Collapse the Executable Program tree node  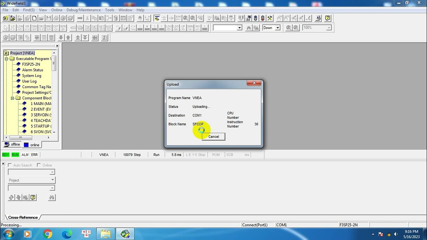tap(6, 59)
